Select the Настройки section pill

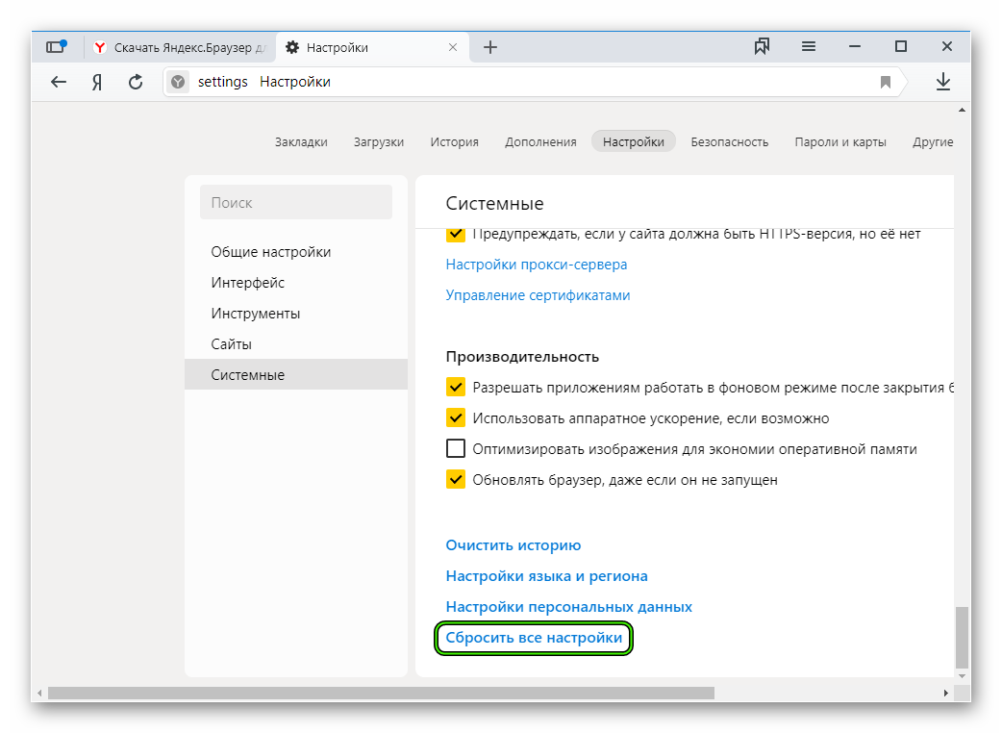coord(634,141)
